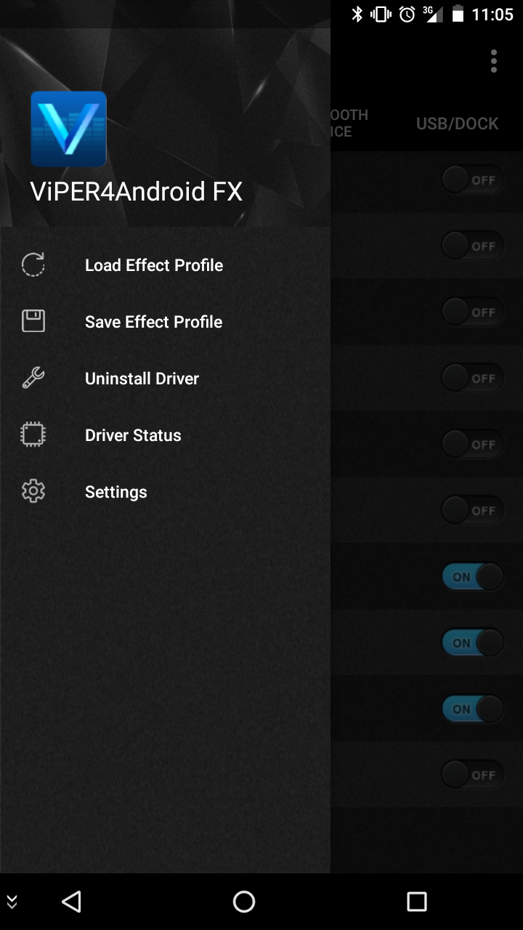This screenshot has width=523, height=930.
Task: Tap the vibrate mode status icon
Action: pyautogui.click(x=381, y=15)
